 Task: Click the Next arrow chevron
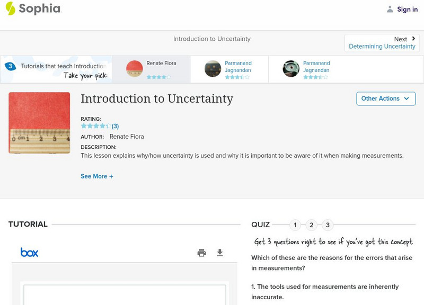pos(413,39)
